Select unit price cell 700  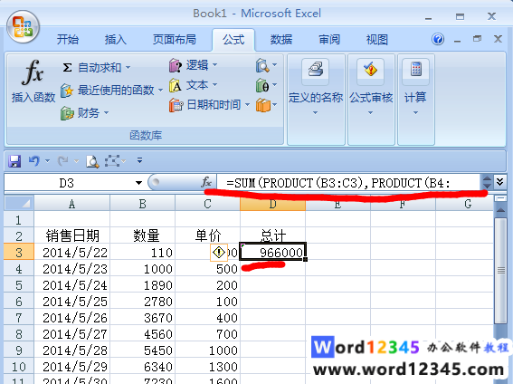[x=207, y=333]
